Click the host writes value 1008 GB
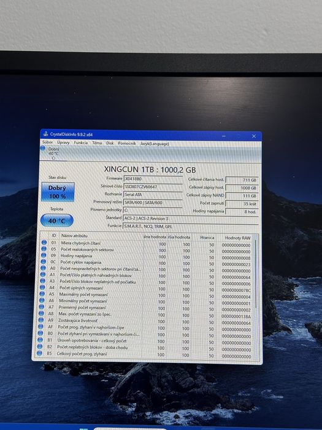The width and height of the screenshot is (322, 430). 242,188
